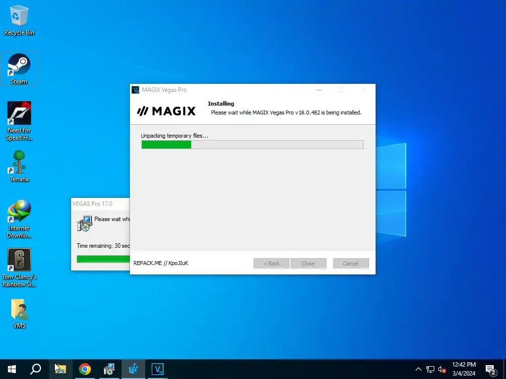This screenshot has width=506, height=379.
Task: Switch to the Vegas Pro 18 taskbar icon
Action: [x=158, y=369]
